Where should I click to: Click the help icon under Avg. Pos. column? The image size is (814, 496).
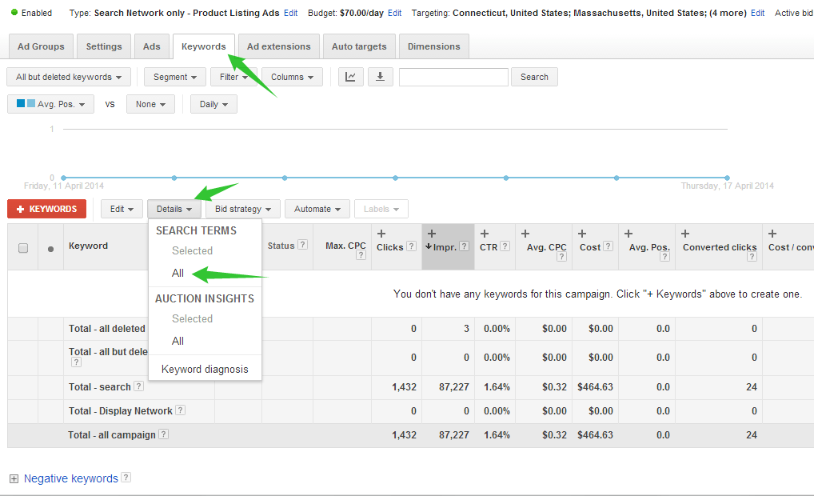[664, 256]
